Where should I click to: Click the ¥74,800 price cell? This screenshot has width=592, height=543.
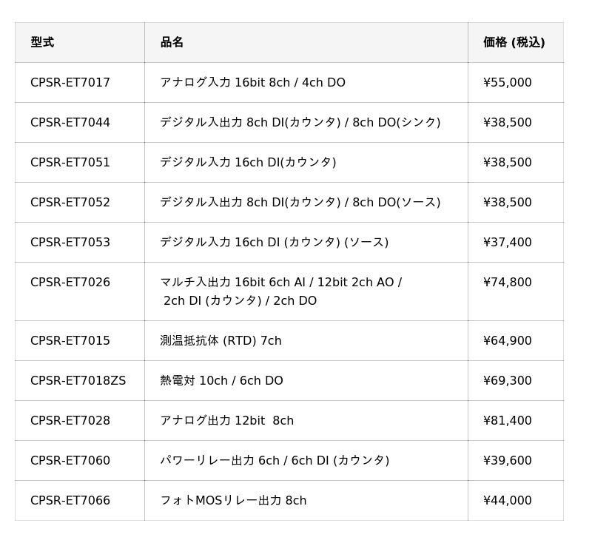507,282
